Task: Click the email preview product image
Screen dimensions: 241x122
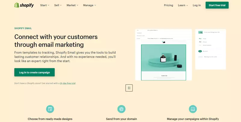Action: (x=164, y=58)
